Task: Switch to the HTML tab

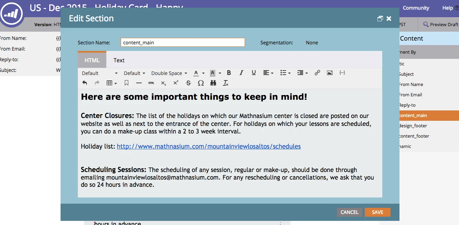Action: click(92, 60)
